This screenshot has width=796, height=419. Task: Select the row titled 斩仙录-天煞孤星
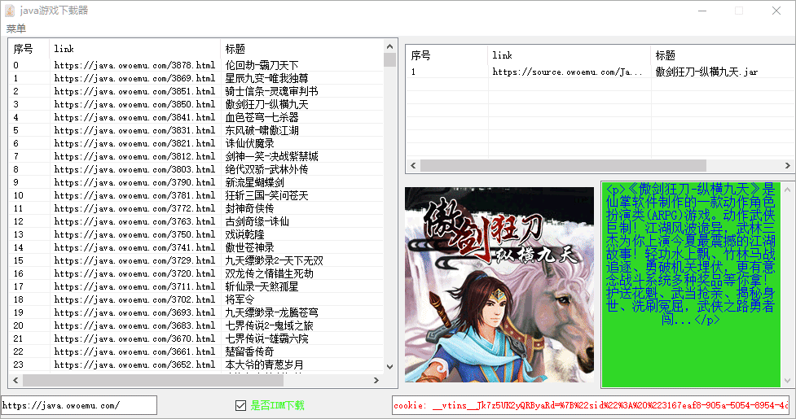pyautogui.click(x=196, y=286)
